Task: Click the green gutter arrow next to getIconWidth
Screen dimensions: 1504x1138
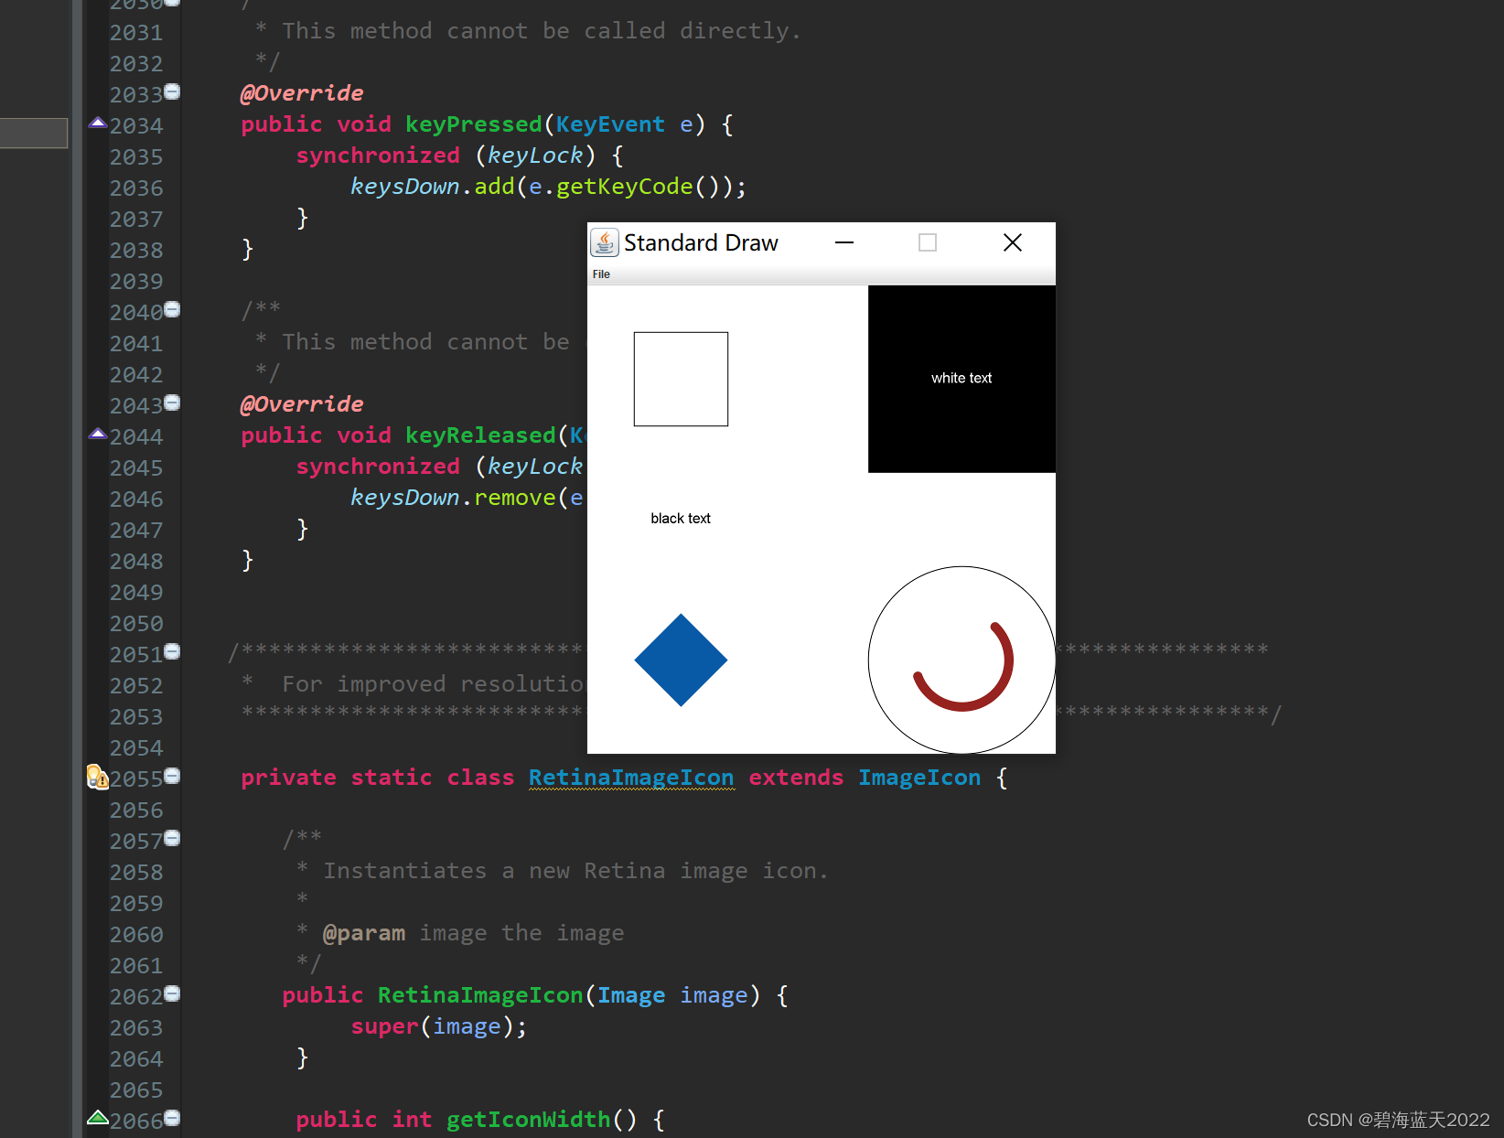Action: coord(97,1118)
